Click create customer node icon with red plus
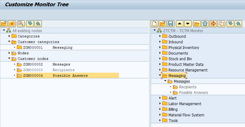 [x=12, y=23]
